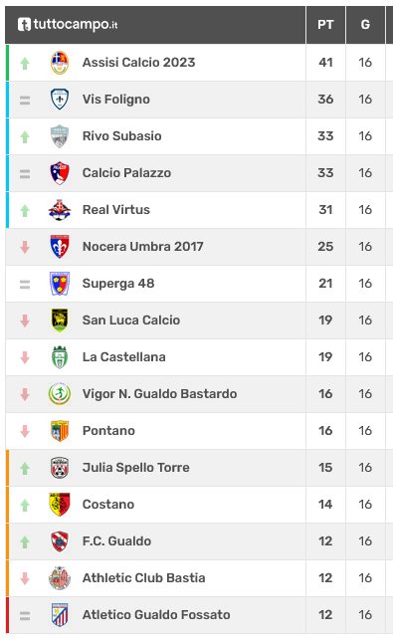The width and height of the screenshot is (393, 641).
Task: Sort table by PT column header
Action: click(x=325, y=25)
